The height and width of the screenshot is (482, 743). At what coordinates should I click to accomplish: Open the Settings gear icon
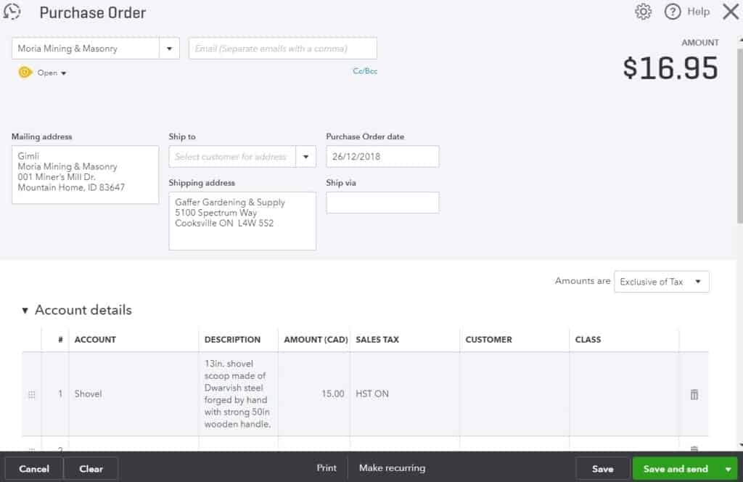click(x=643, y=12)
